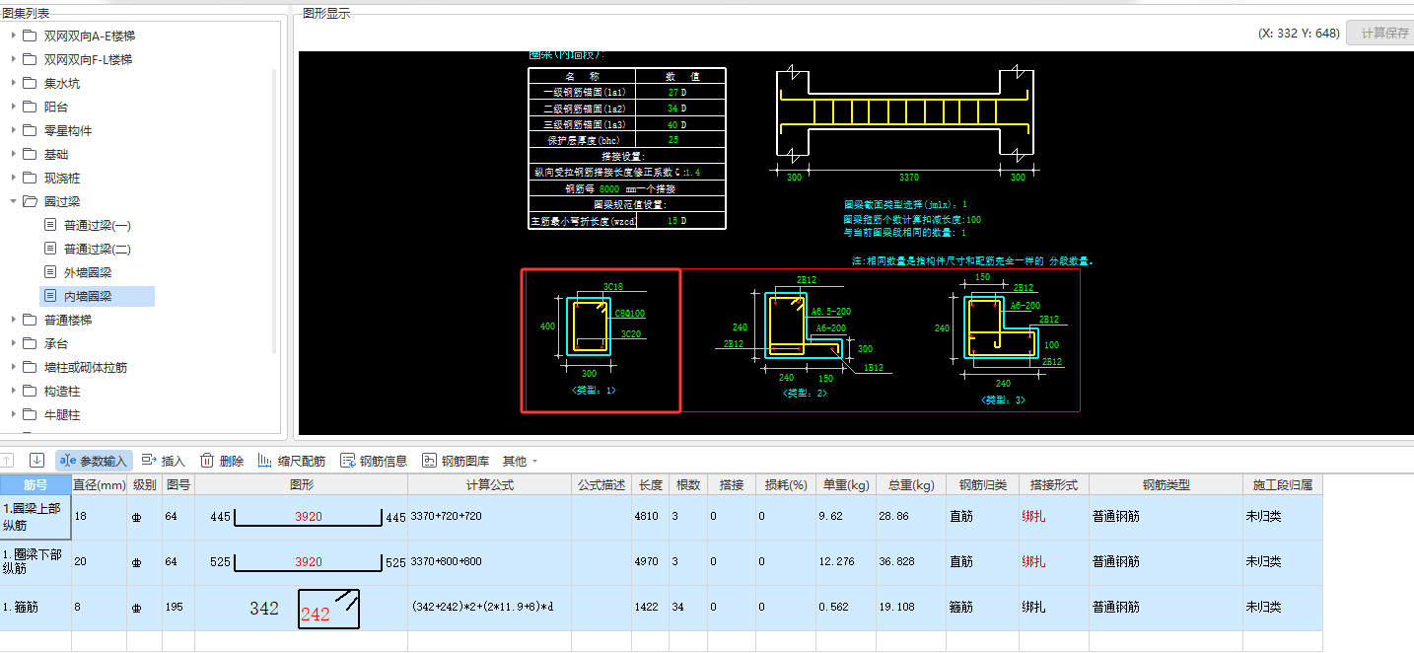
Task: Click unit weight cell 0.562
Action: pos(844,608)
